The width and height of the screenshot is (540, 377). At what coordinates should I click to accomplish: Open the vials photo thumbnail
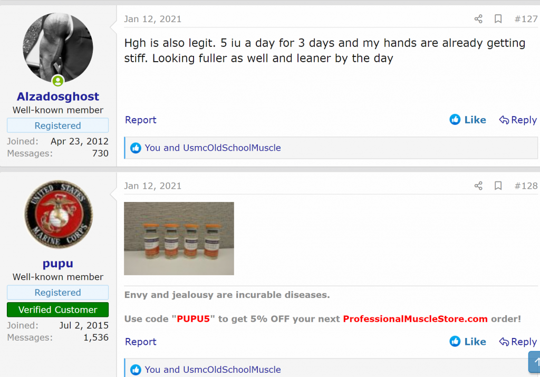click(x=179, y=239)
